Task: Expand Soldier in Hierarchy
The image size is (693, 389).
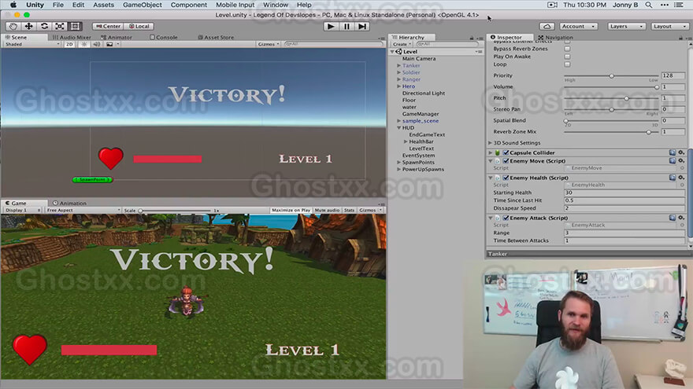Action: point(398,72)
